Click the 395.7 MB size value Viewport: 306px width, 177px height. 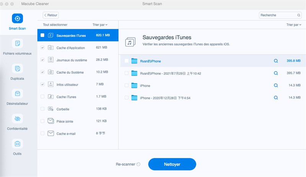[293, 73]
